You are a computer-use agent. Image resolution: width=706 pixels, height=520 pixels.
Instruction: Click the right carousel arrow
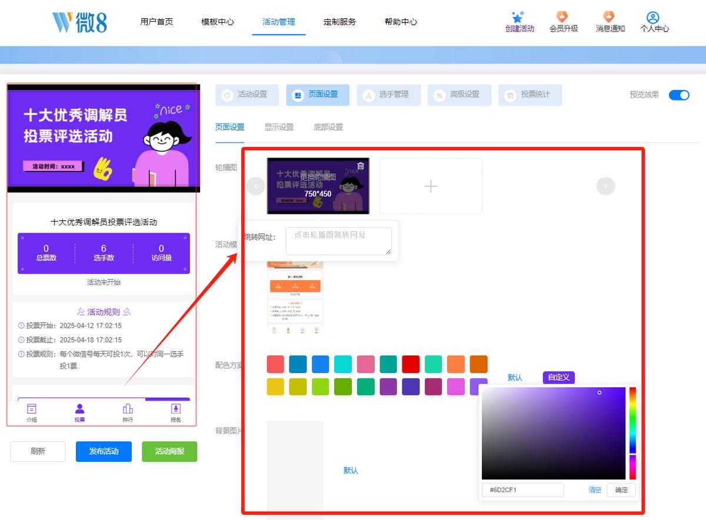[x=606, y=186]
